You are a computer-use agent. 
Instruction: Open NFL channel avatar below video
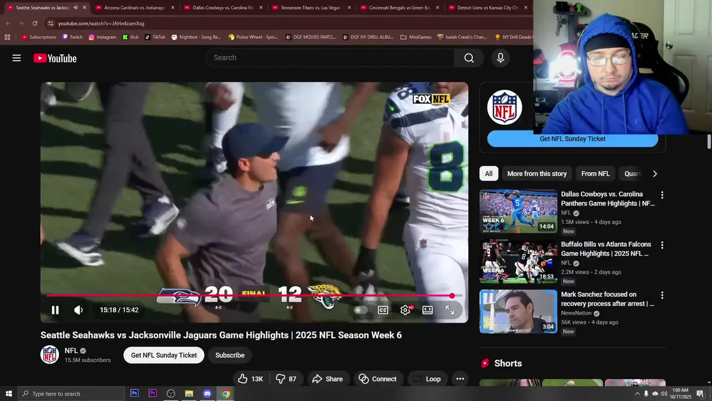coord(50,355)
